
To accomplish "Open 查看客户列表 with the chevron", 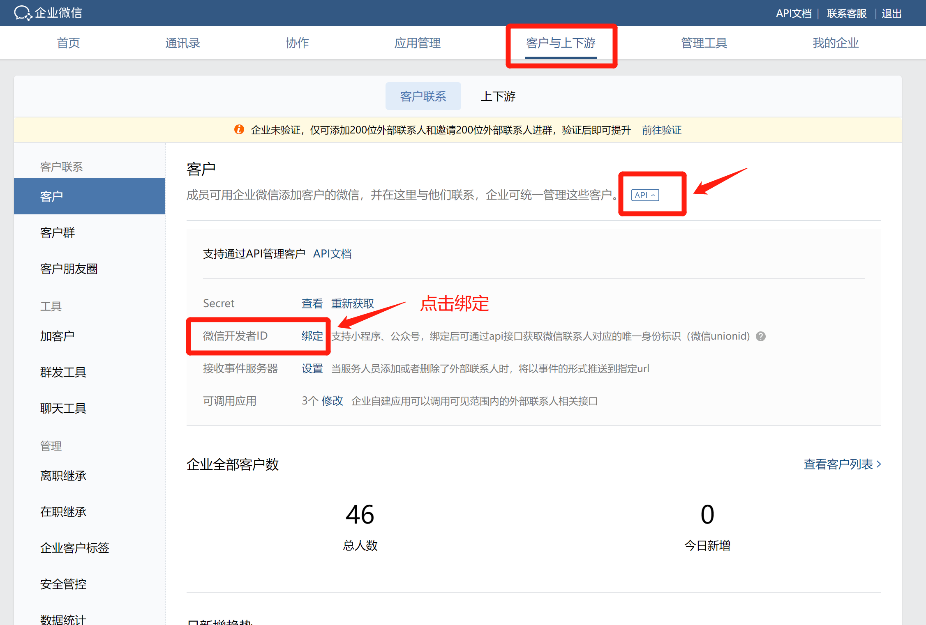I will pyautogui.click(x=842, y=464).
